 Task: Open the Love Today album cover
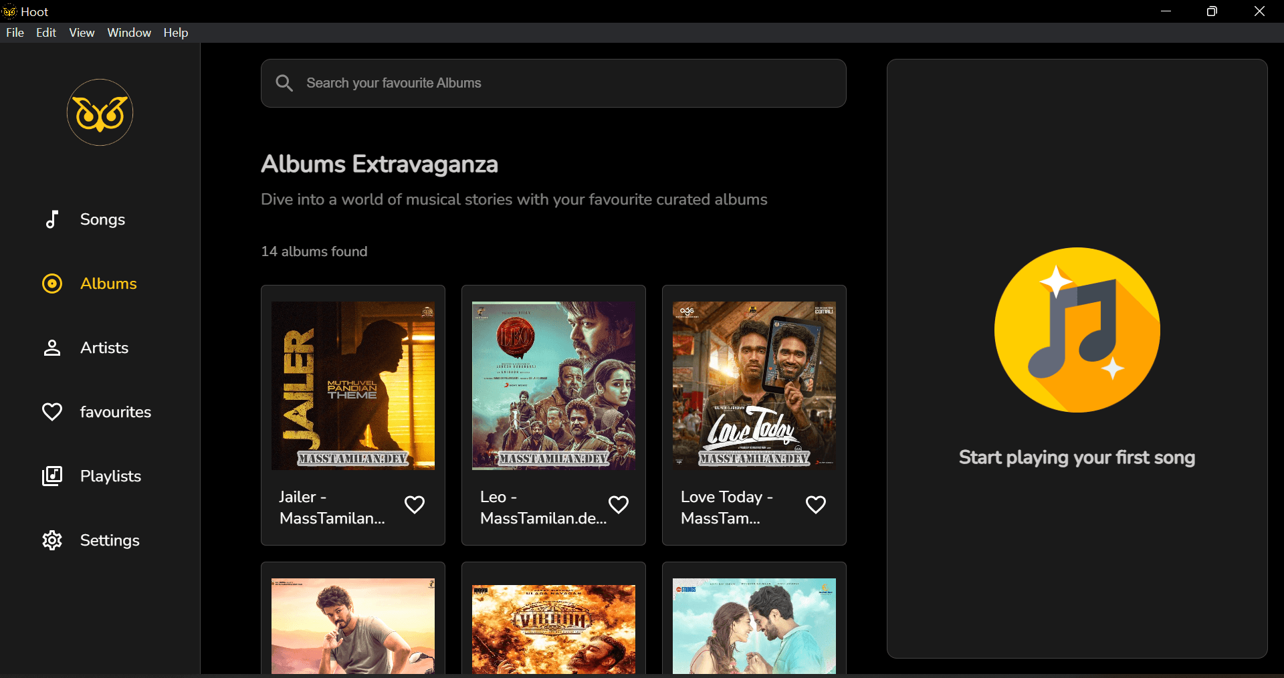click(x=754, y=386)
